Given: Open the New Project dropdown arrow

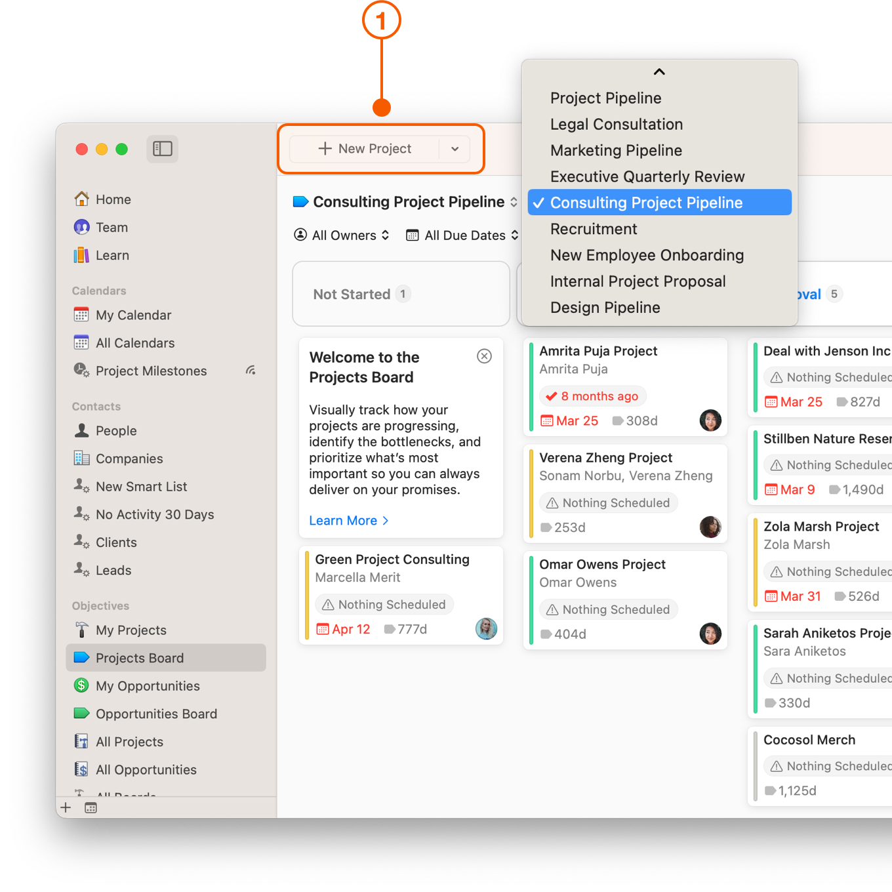Looking at the screenshot, I should click(x=455, y=149).
